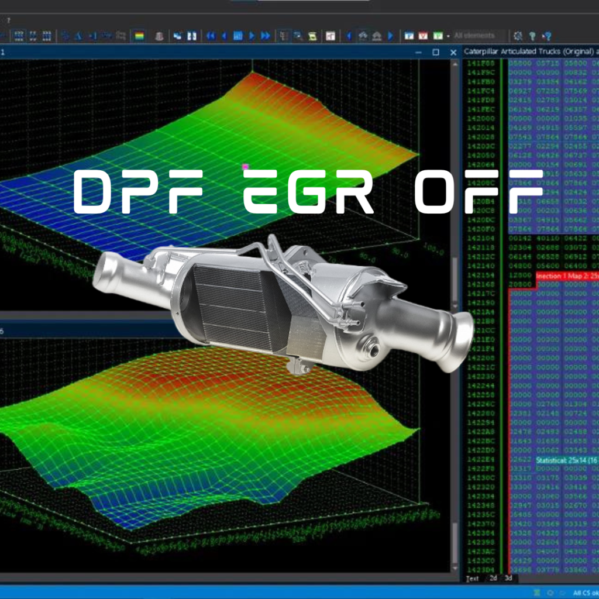Toggle the third dotted grid view button
The image size is (599, 599).
click(x=47, y=36)
